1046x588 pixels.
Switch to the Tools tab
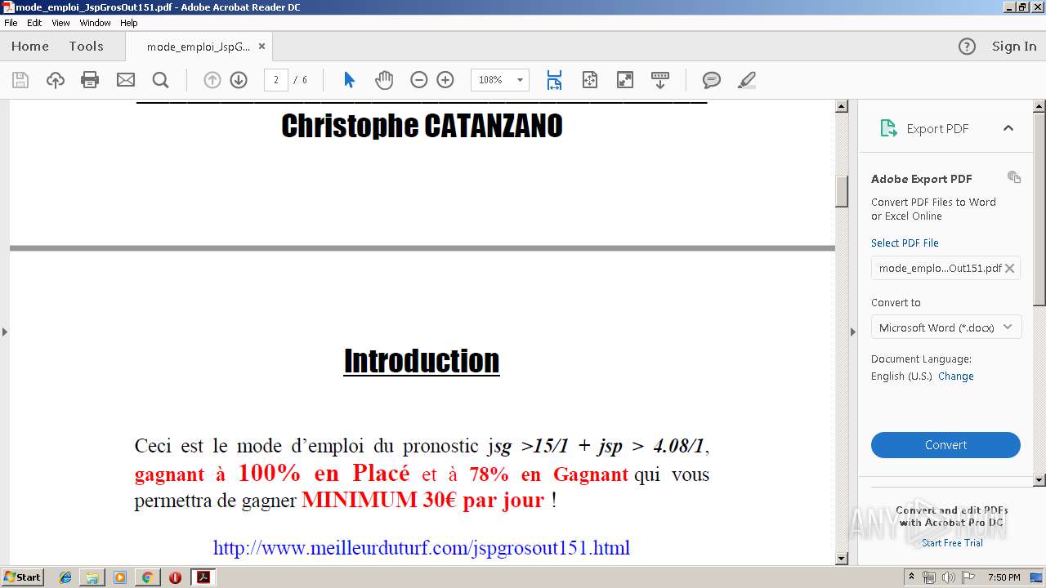point(86,47)
